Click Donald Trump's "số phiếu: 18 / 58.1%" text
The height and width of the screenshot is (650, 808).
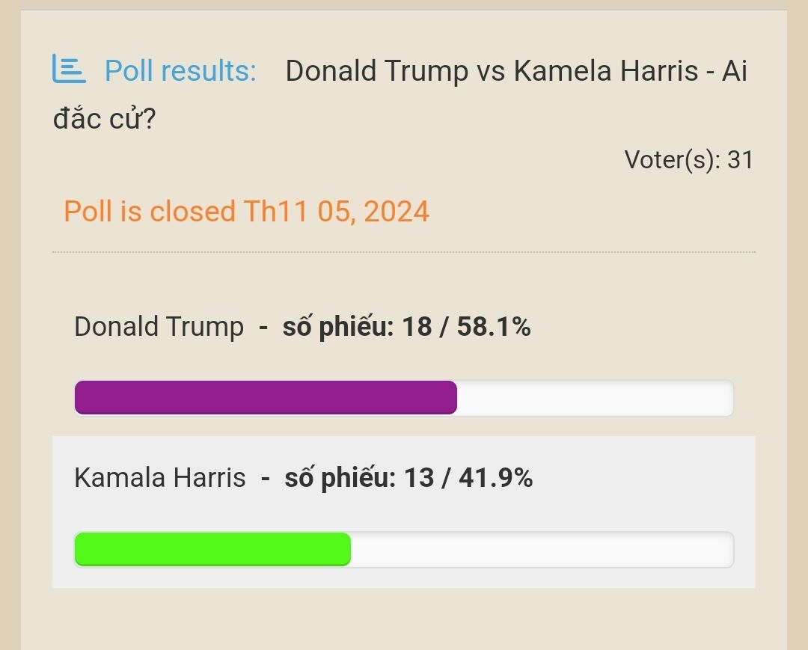[x=406, y=327]
